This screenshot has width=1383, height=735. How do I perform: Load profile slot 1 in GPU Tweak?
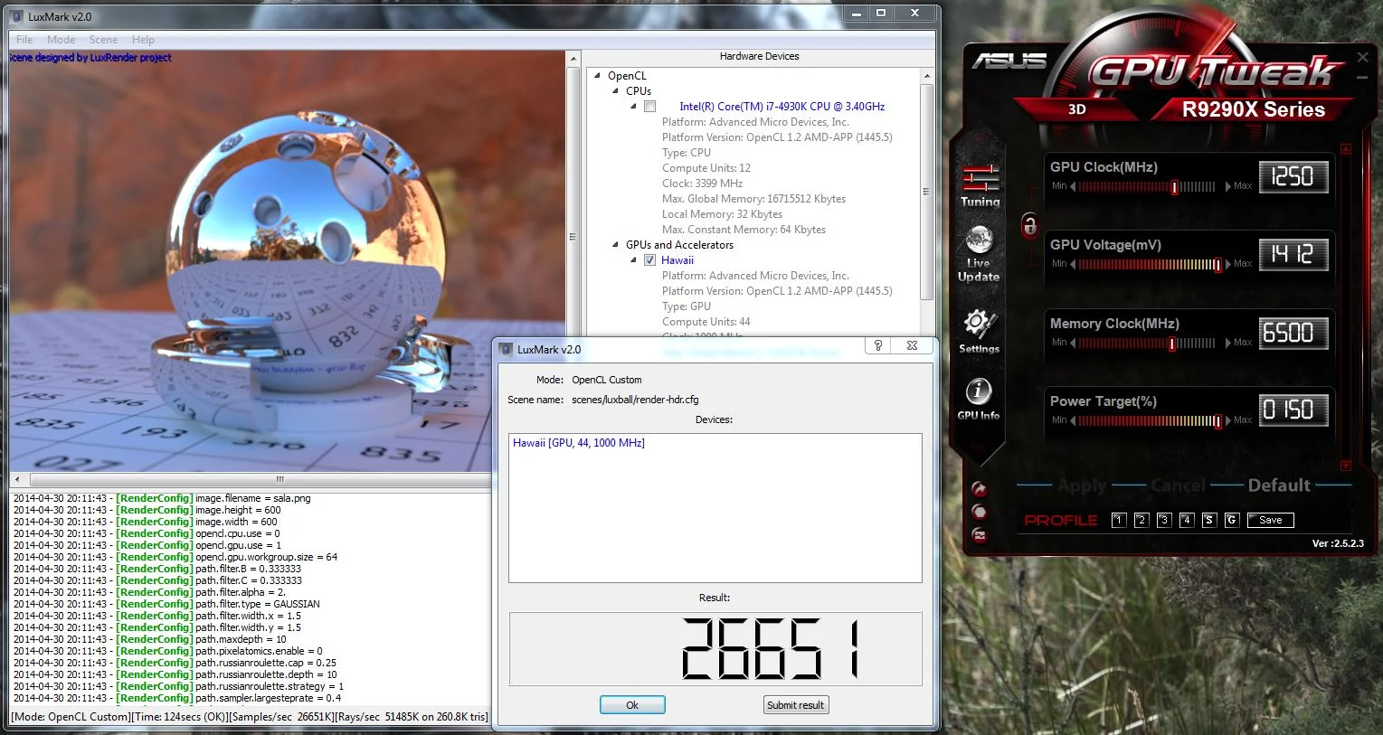[x=1119, y=520]
